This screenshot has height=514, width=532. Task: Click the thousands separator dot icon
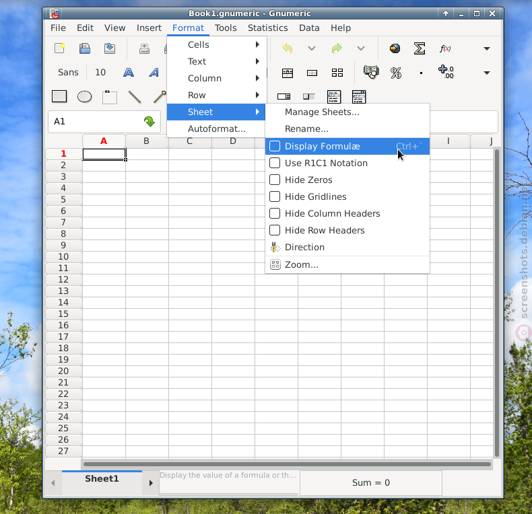click(421, 73)
